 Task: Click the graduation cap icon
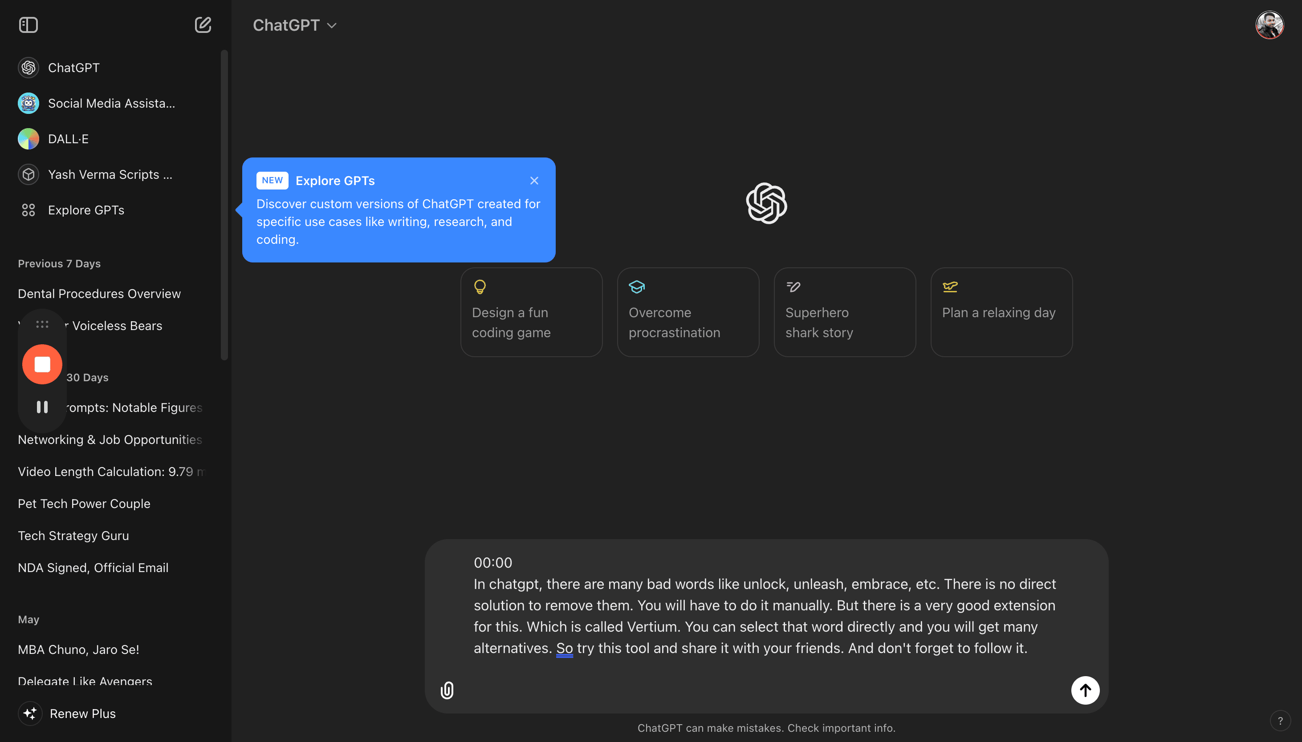pyautogui.click(x=636, y=287)
